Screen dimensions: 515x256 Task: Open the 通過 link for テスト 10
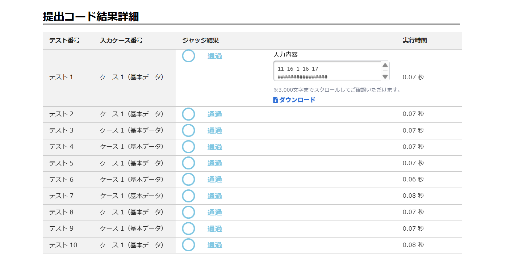pyautogui.click(x=215, y=245)
